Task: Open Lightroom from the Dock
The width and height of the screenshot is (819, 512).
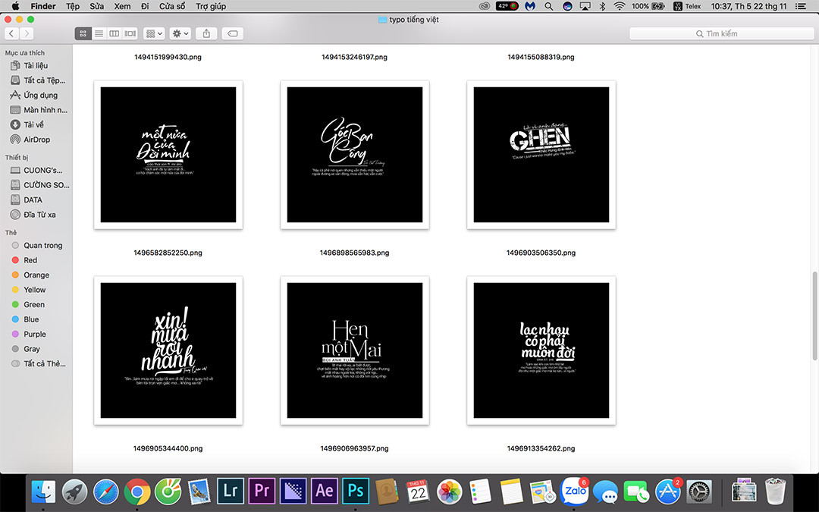Action: [231, 491]
